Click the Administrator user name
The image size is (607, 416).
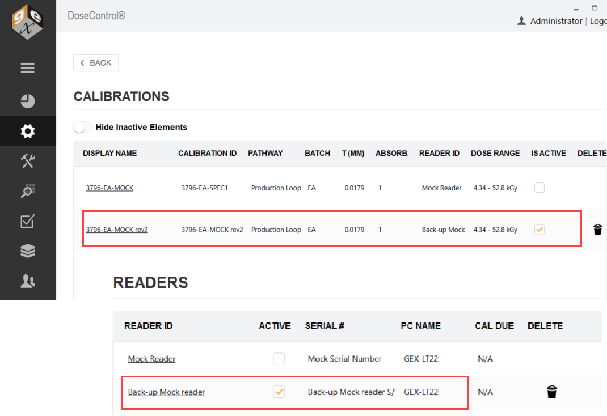557,21
